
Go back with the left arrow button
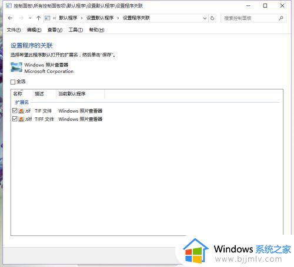10,18
